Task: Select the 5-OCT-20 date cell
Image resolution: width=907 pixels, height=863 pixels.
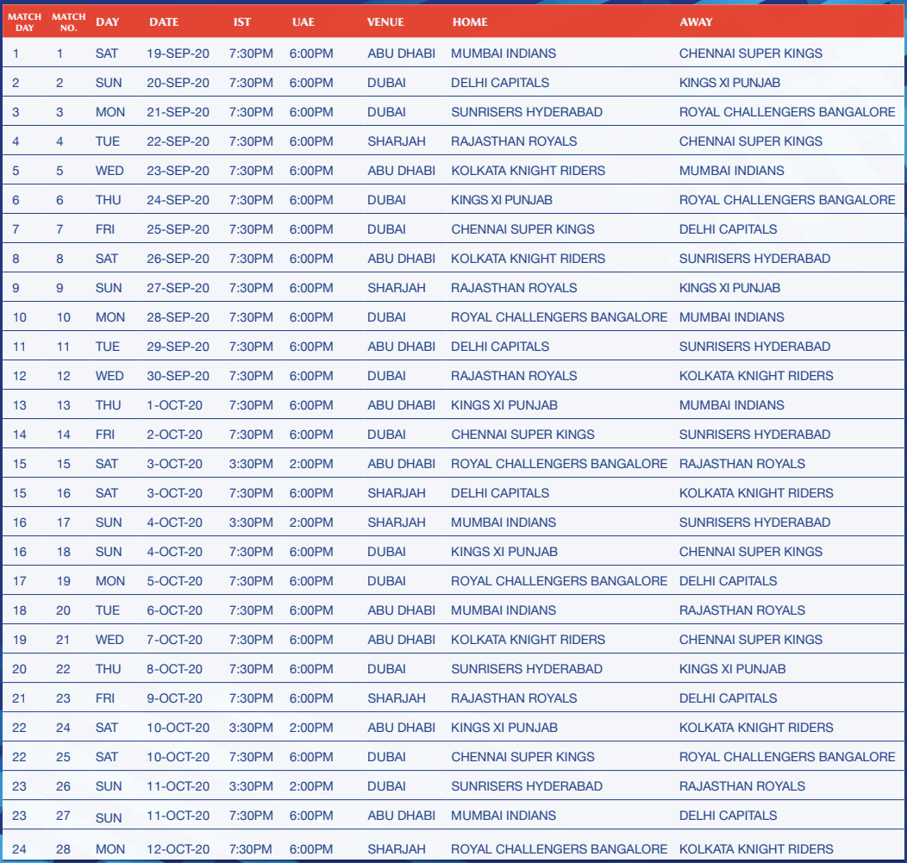Action: [174, 581]
